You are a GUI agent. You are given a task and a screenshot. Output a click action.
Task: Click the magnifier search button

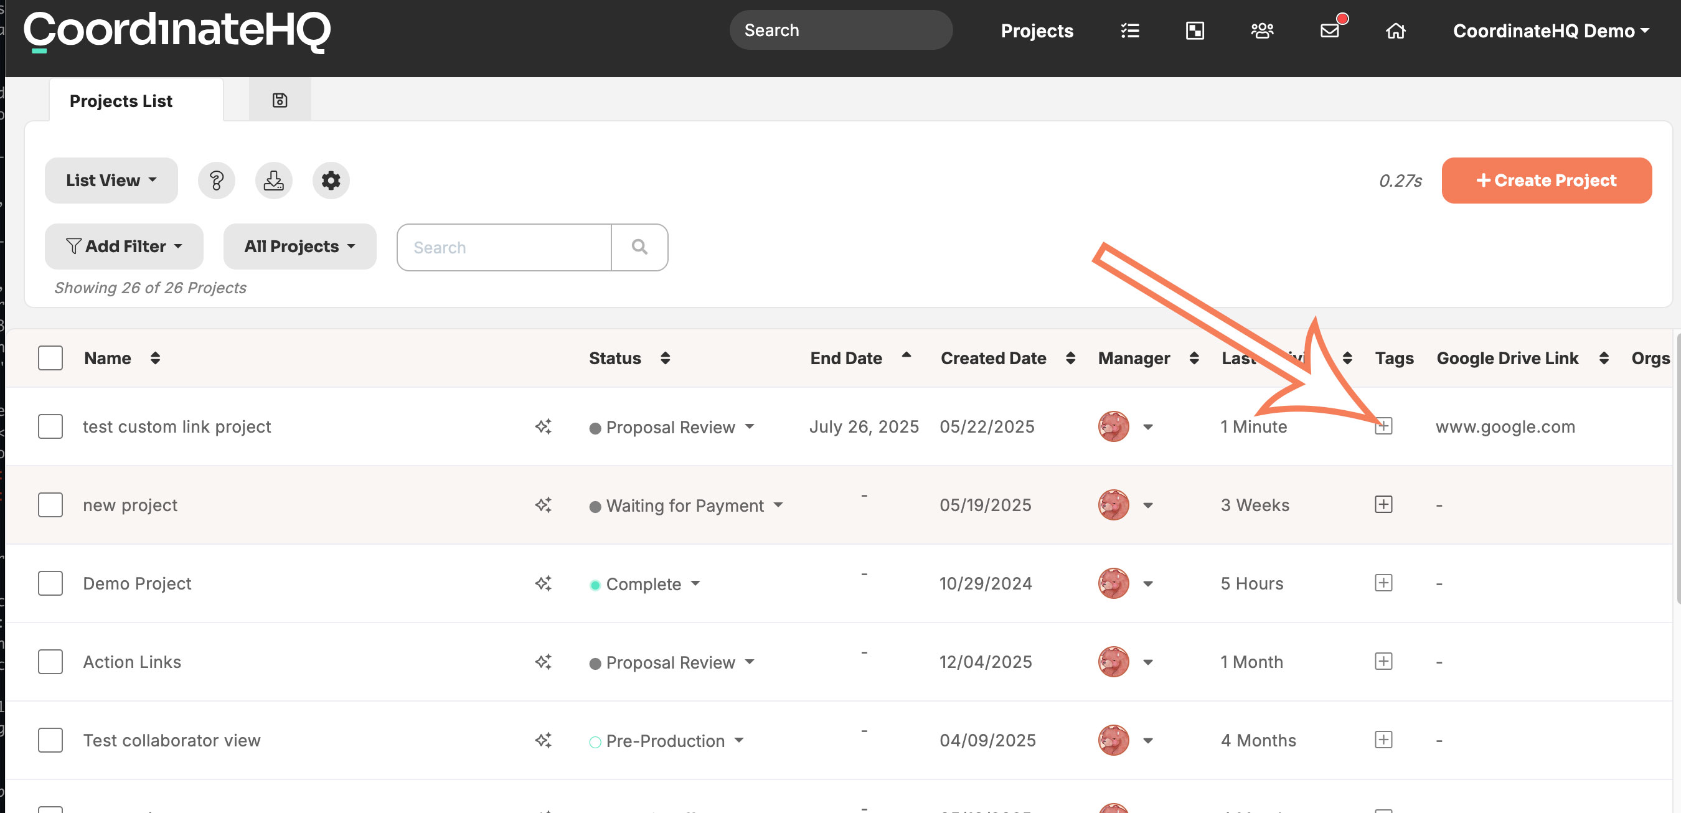pyautogui.click(x=639, y=247)
